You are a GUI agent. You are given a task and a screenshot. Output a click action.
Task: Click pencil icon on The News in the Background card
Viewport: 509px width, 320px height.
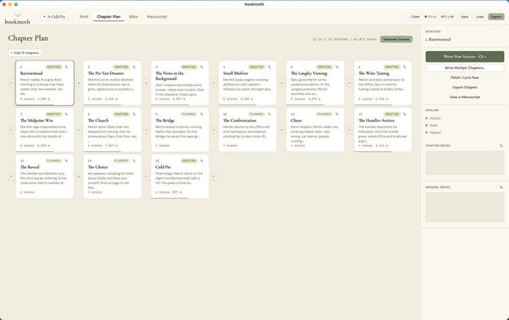202,67
